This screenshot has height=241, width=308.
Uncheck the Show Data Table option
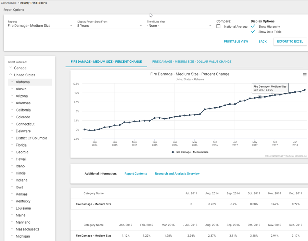(x=253, y=32)
